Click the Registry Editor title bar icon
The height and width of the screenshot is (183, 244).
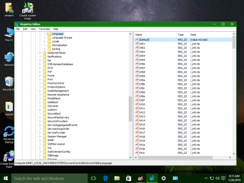(17, 24)
